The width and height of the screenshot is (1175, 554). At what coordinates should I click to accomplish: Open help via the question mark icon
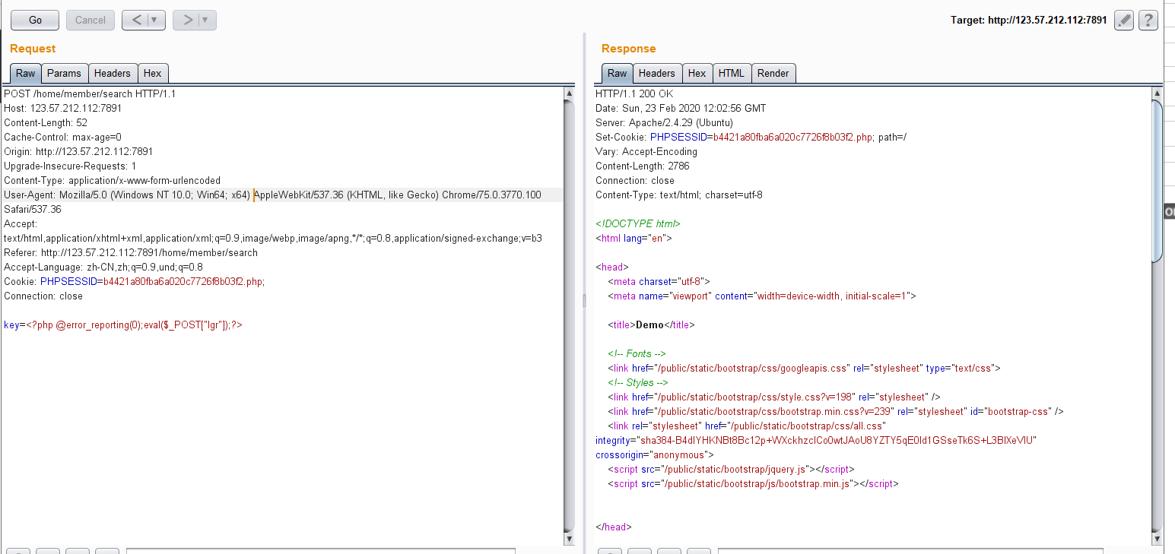coord(1148,21)
